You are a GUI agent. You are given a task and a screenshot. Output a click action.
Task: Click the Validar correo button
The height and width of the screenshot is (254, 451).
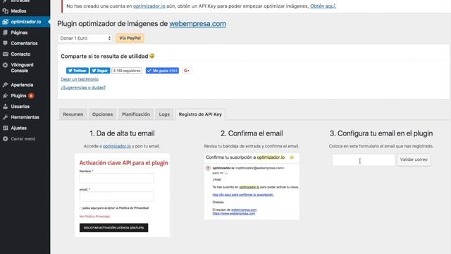click(x=414, y=159)
